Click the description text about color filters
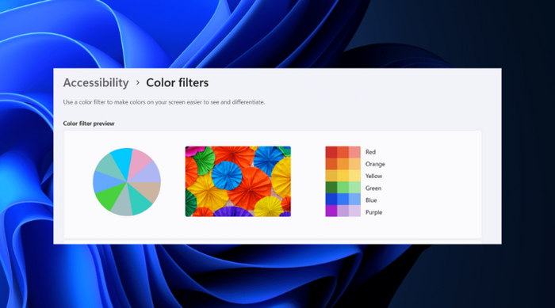 tap(164, 102)
